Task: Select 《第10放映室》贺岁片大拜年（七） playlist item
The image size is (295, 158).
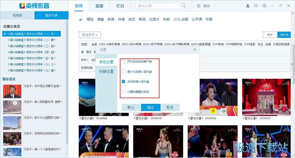Action: [x=32, y=71]
